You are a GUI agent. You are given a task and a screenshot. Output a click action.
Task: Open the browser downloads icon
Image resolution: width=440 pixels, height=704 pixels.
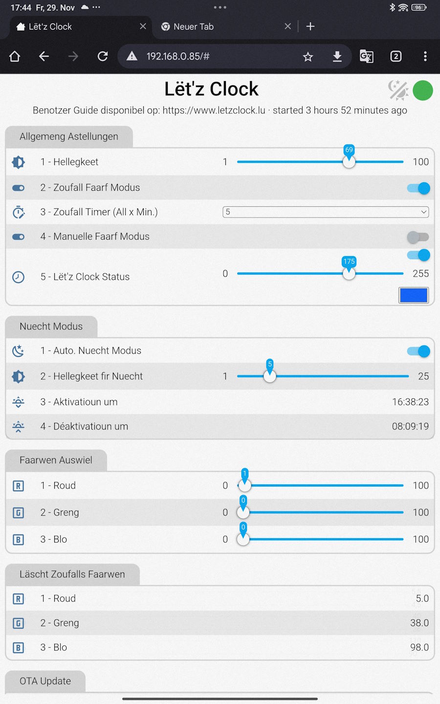pyautogui.click(x=337, y=57)
